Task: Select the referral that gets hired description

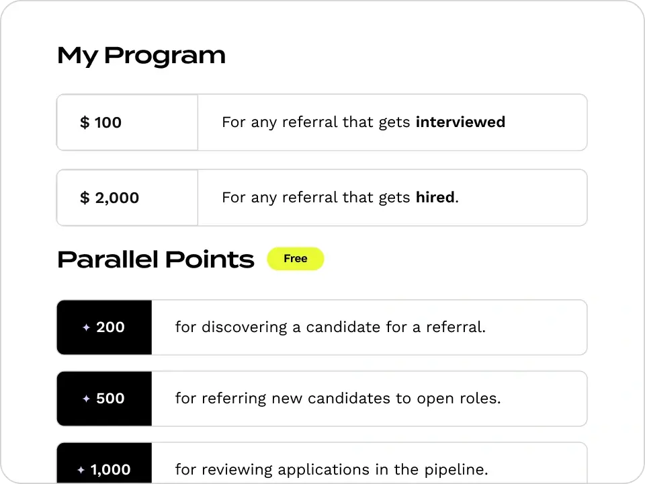Action: [x=340, y=198]
